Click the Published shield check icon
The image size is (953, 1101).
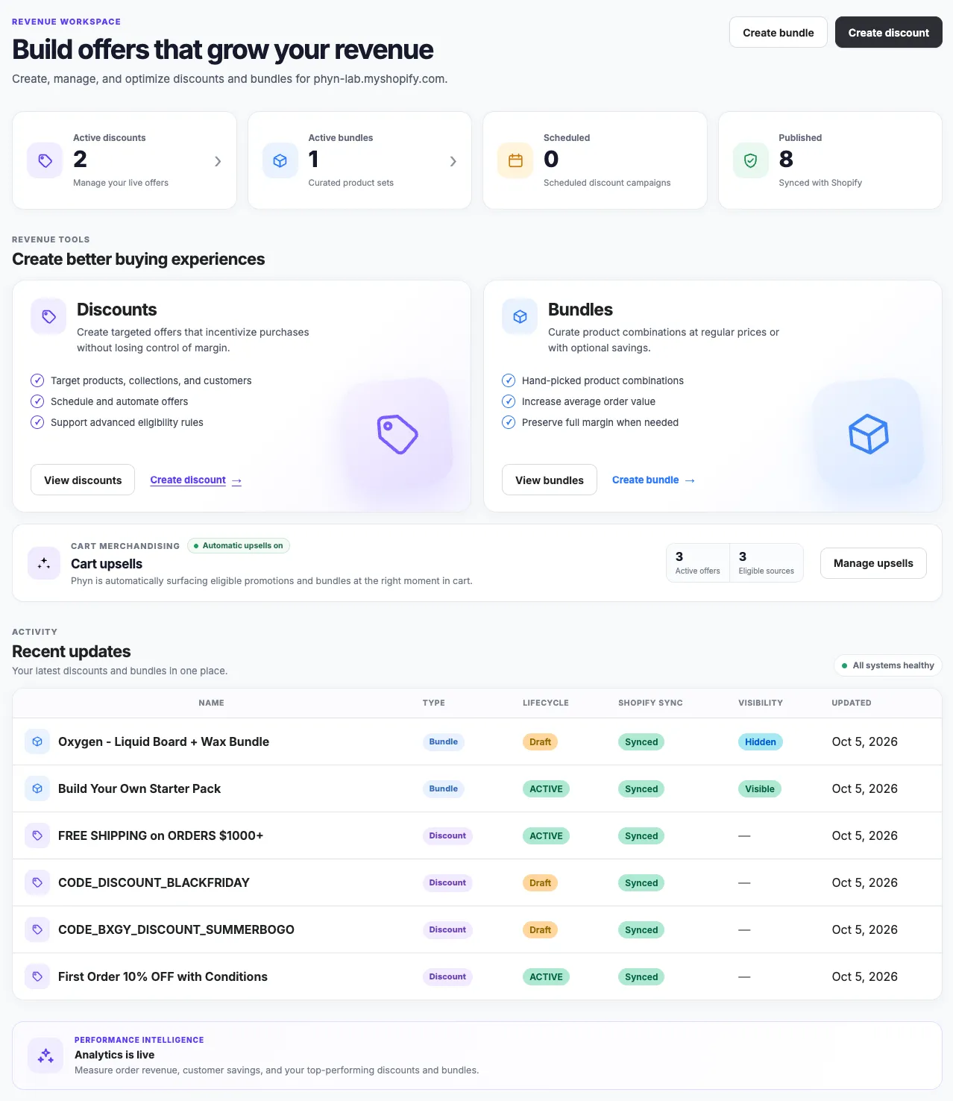tap(751, 160)
